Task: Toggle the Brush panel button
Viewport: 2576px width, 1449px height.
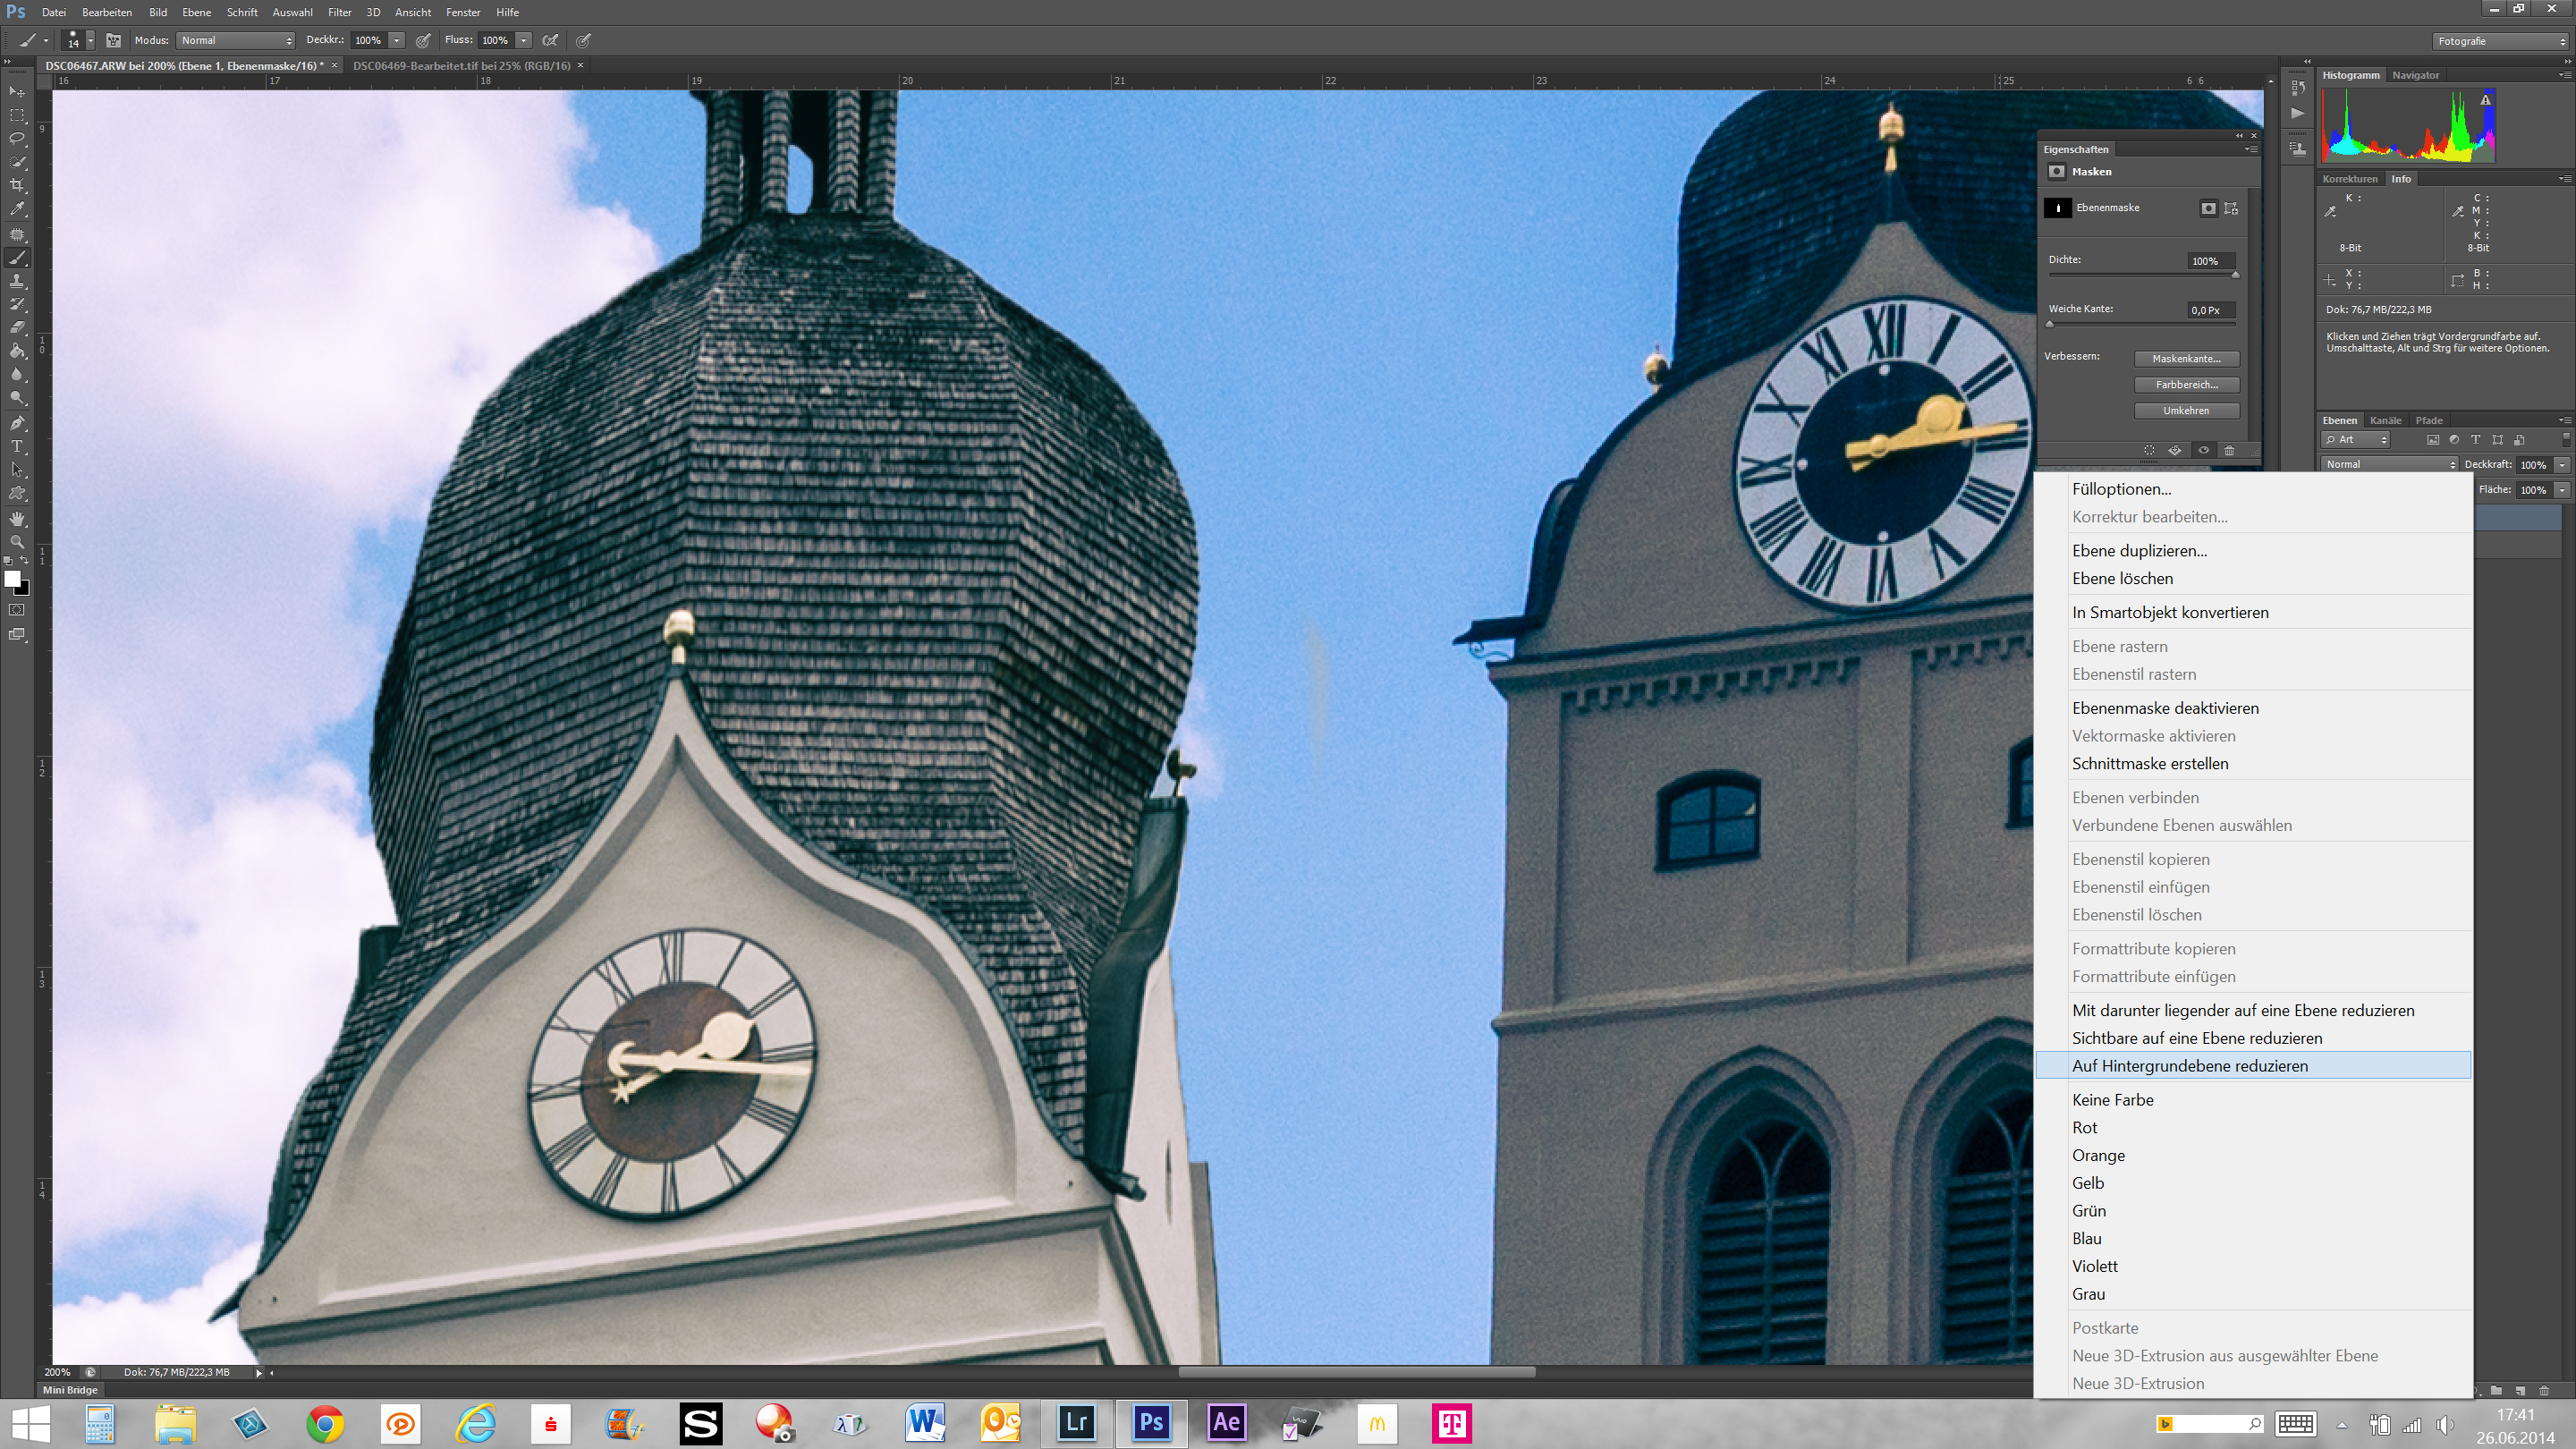Action: [x=114, y=41]
